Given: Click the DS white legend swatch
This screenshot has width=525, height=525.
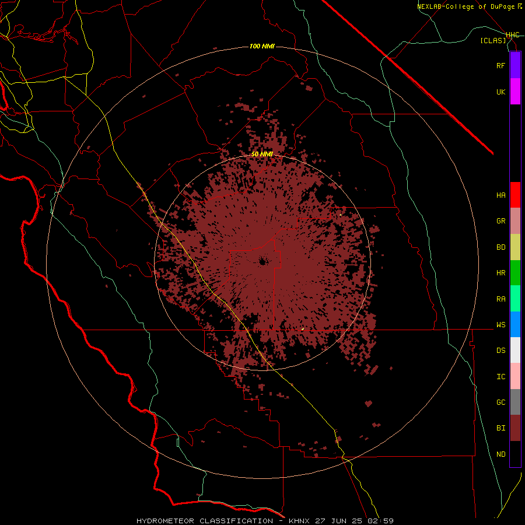Looking at the screenshot, I should [515, 350].
